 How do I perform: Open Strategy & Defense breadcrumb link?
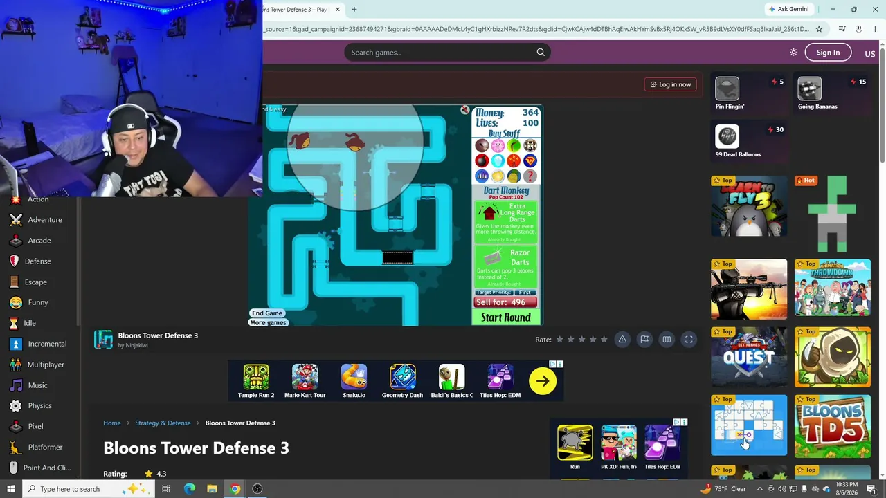point(163,423)
